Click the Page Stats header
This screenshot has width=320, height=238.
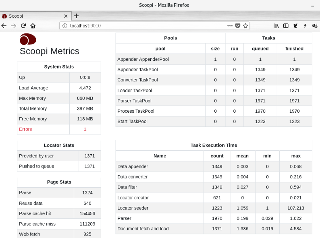59,182
